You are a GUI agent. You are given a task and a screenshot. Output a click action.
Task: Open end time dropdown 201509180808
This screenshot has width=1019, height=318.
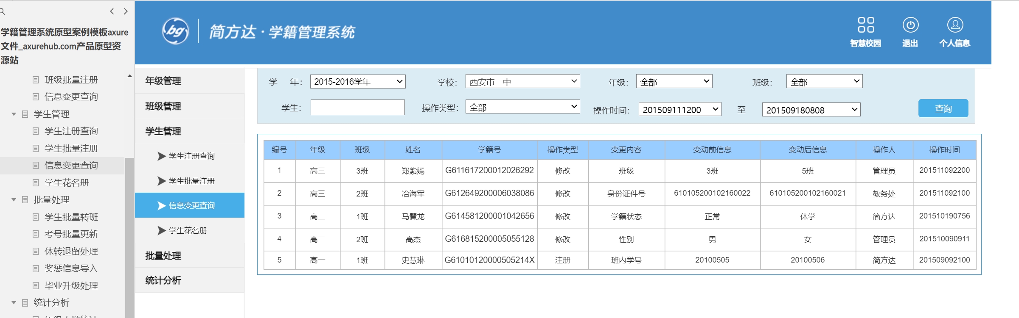pos(811,110)
